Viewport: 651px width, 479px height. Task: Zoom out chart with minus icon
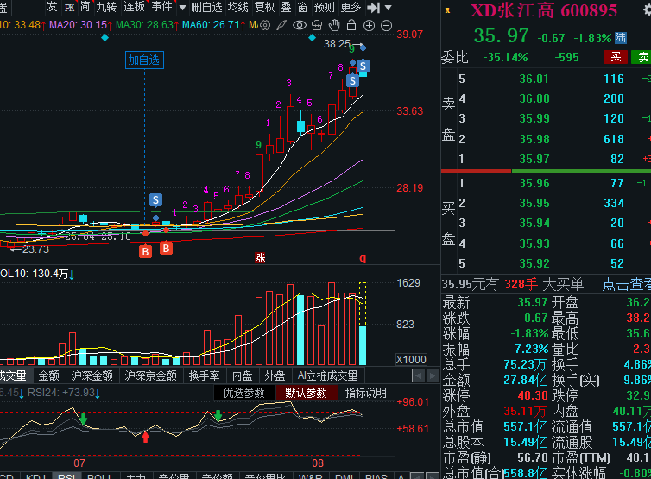[x=386, y=26]
